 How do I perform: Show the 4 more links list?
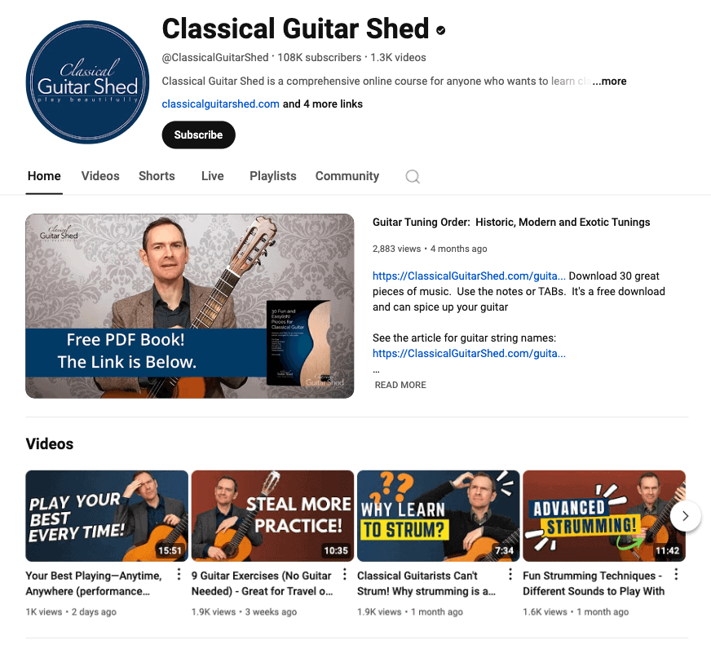(x=322, y=104)
